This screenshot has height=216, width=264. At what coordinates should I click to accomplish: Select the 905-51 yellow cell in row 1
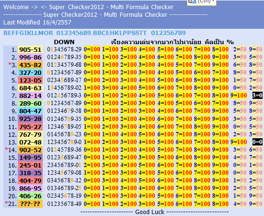click(30, 49)
